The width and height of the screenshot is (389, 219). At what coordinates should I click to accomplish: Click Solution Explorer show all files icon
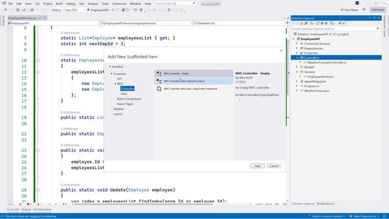coord(326,23)
